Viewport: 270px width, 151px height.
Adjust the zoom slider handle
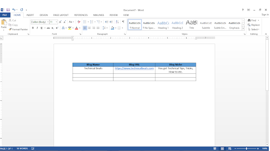coord(246,148)
